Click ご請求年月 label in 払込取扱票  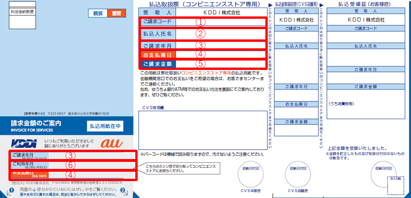click(157, 46)
